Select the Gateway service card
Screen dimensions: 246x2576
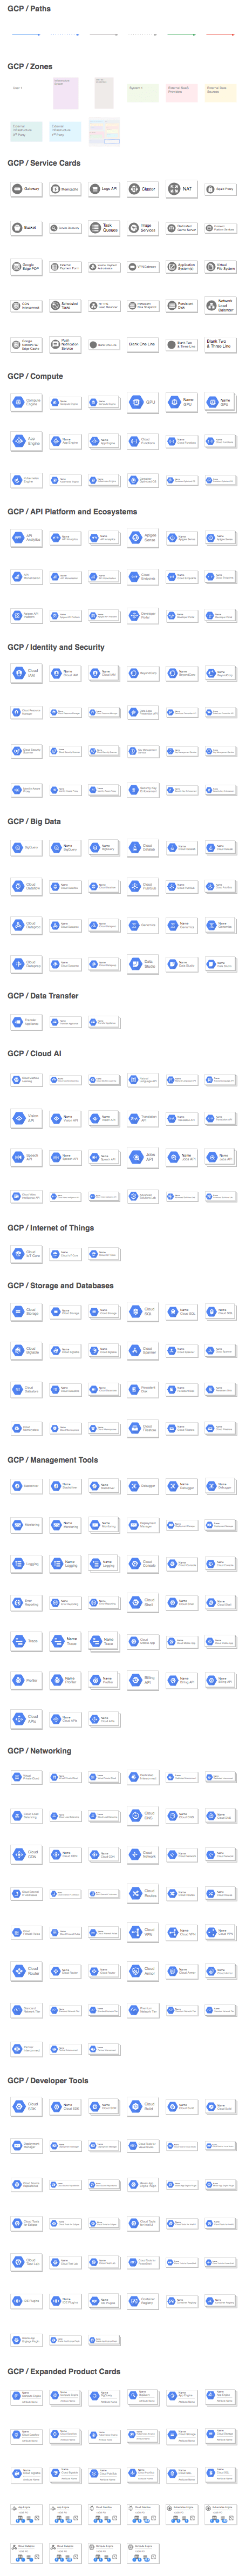point(26,189)
